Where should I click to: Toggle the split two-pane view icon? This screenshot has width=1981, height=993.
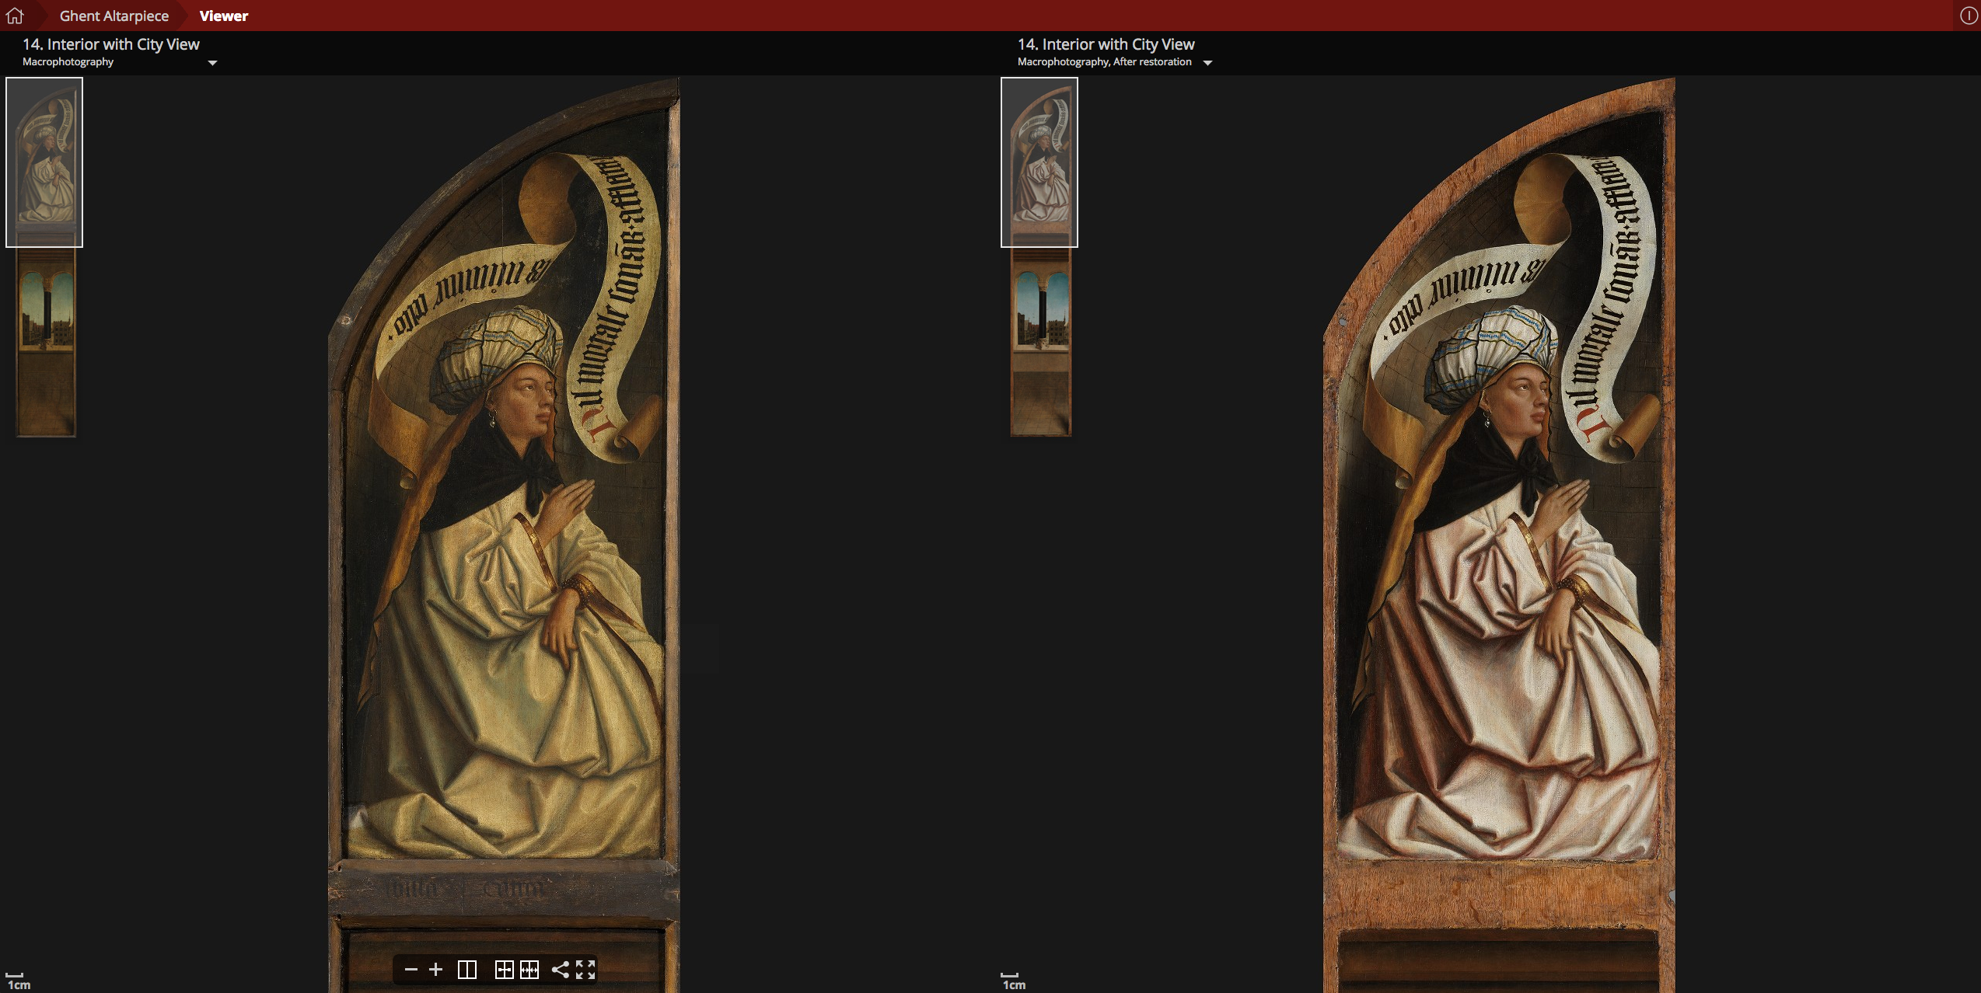pos(467,969)
